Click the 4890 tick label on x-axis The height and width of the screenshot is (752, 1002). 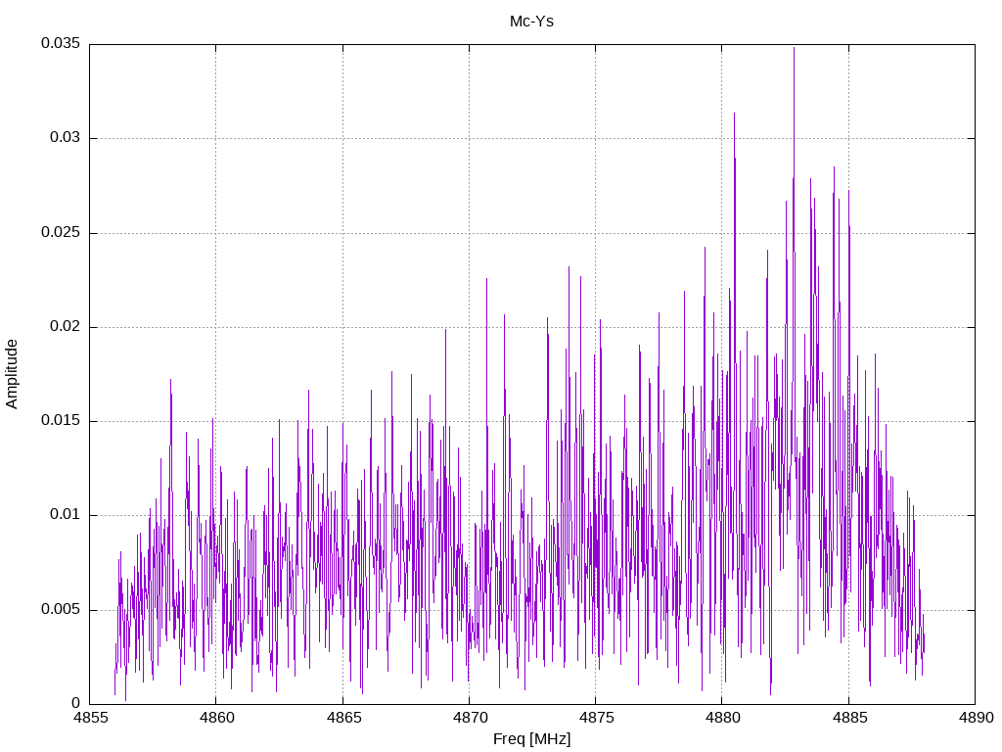click(976, 718)
